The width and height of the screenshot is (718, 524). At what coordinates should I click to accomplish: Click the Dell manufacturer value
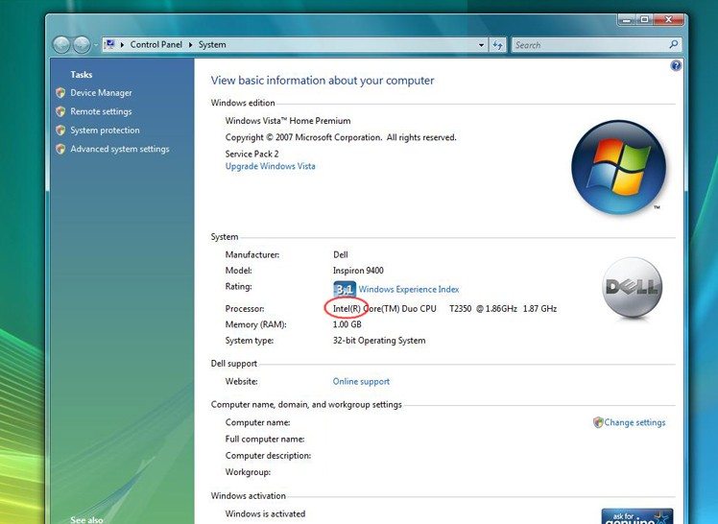click(340, 255)
